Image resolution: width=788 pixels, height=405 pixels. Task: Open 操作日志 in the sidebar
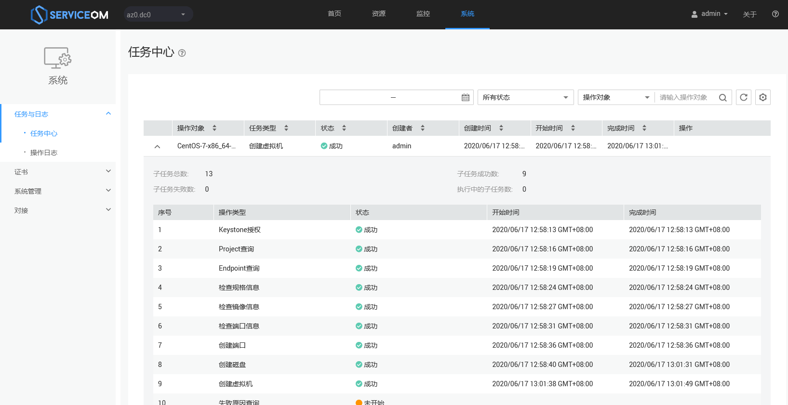click(44, 153)
